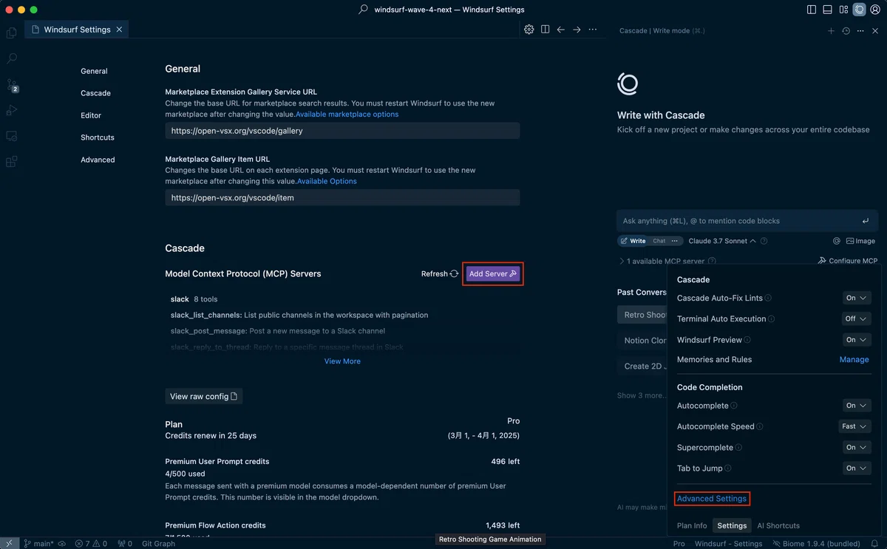The image size is (887, 549).
Task: Start new Cascade conversation plus icon
Action: [831, 31]
